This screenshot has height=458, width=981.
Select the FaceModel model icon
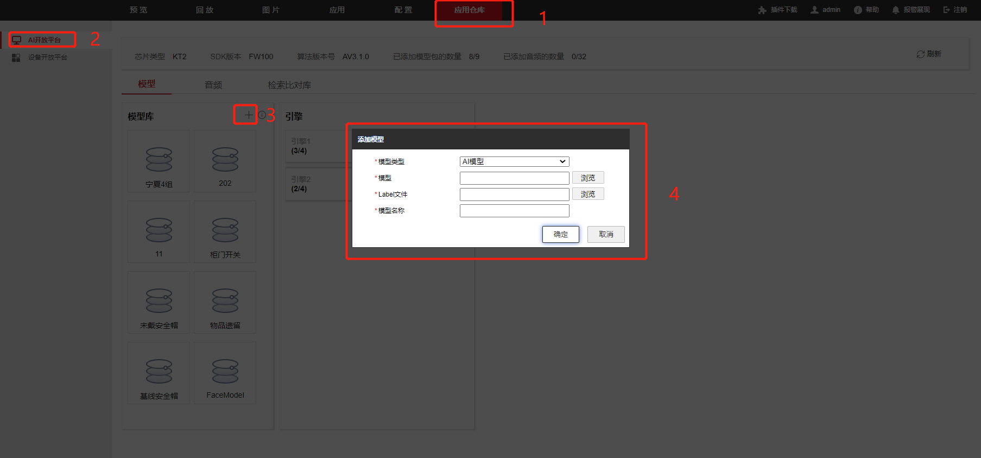coord(225,372)
